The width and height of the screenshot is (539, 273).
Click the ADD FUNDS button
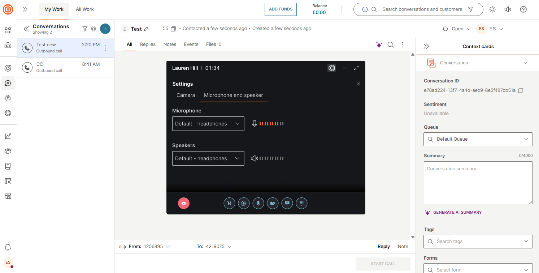click(281, 9)
